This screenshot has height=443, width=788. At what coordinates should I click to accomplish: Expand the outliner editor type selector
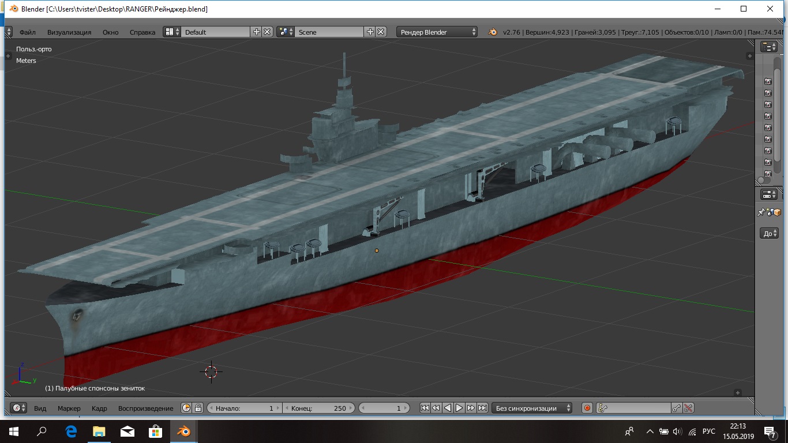click(768, 47)
